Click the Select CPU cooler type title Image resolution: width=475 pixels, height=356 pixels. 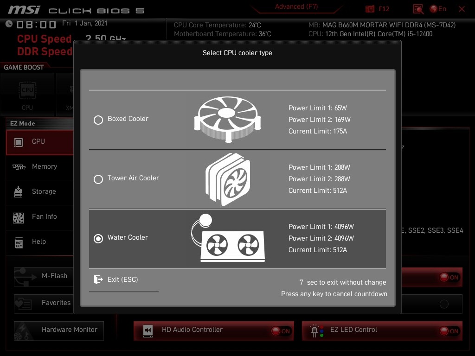pos(237,53)
